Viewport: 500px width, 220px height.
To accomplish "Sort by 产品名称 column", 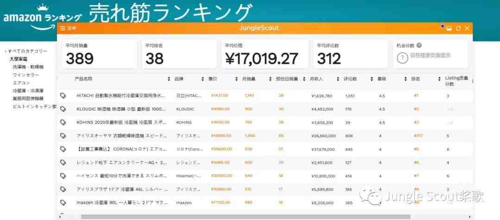I will [169, 79].
